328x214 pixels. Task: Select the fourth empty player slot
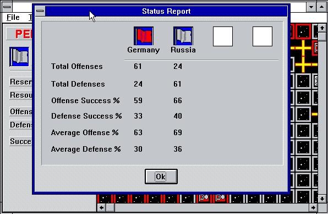coord(263,36)
